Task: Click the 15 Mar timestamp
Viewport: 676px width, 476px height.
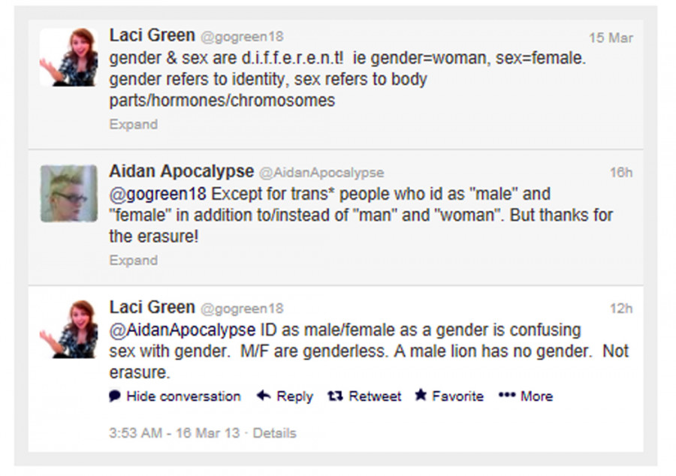Action: [610, 38]
